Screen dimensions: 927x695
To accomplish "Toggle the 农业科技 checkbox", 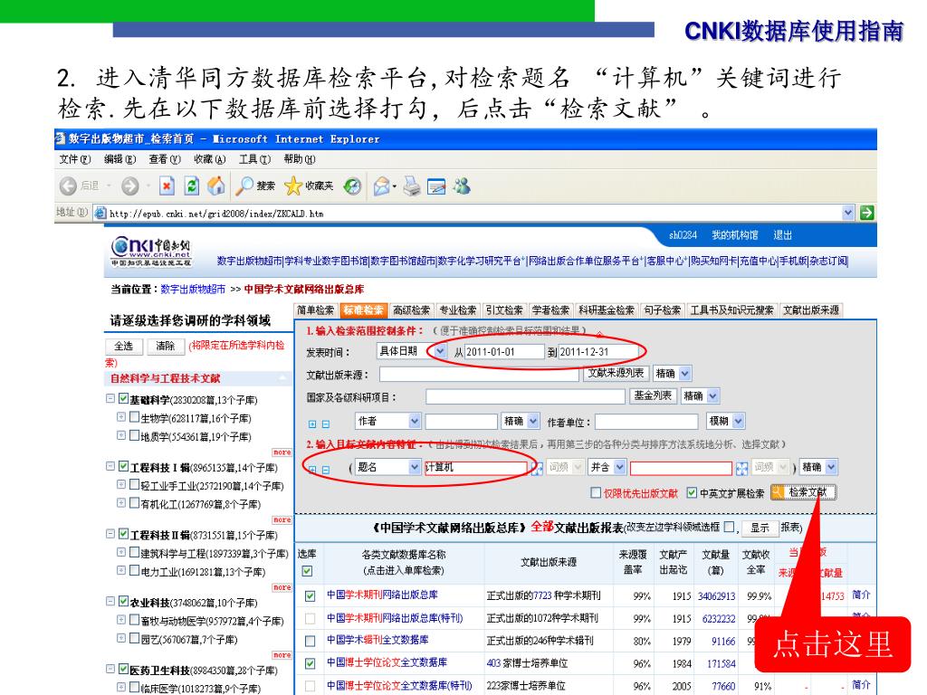I will (123, 601).
